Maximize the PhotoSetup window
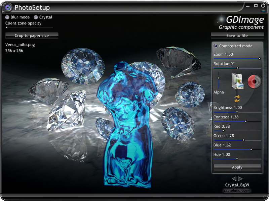The image size is (269, 201). point(256,6)
